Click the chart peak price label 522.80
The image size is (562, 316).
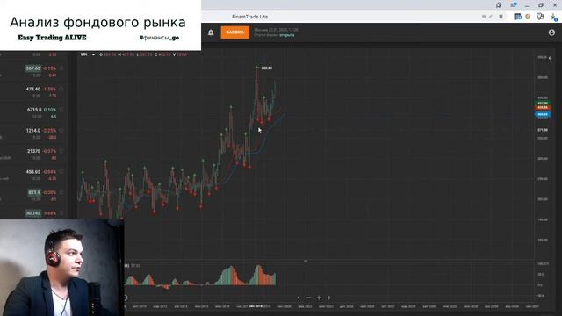click(x=267, y=68)
